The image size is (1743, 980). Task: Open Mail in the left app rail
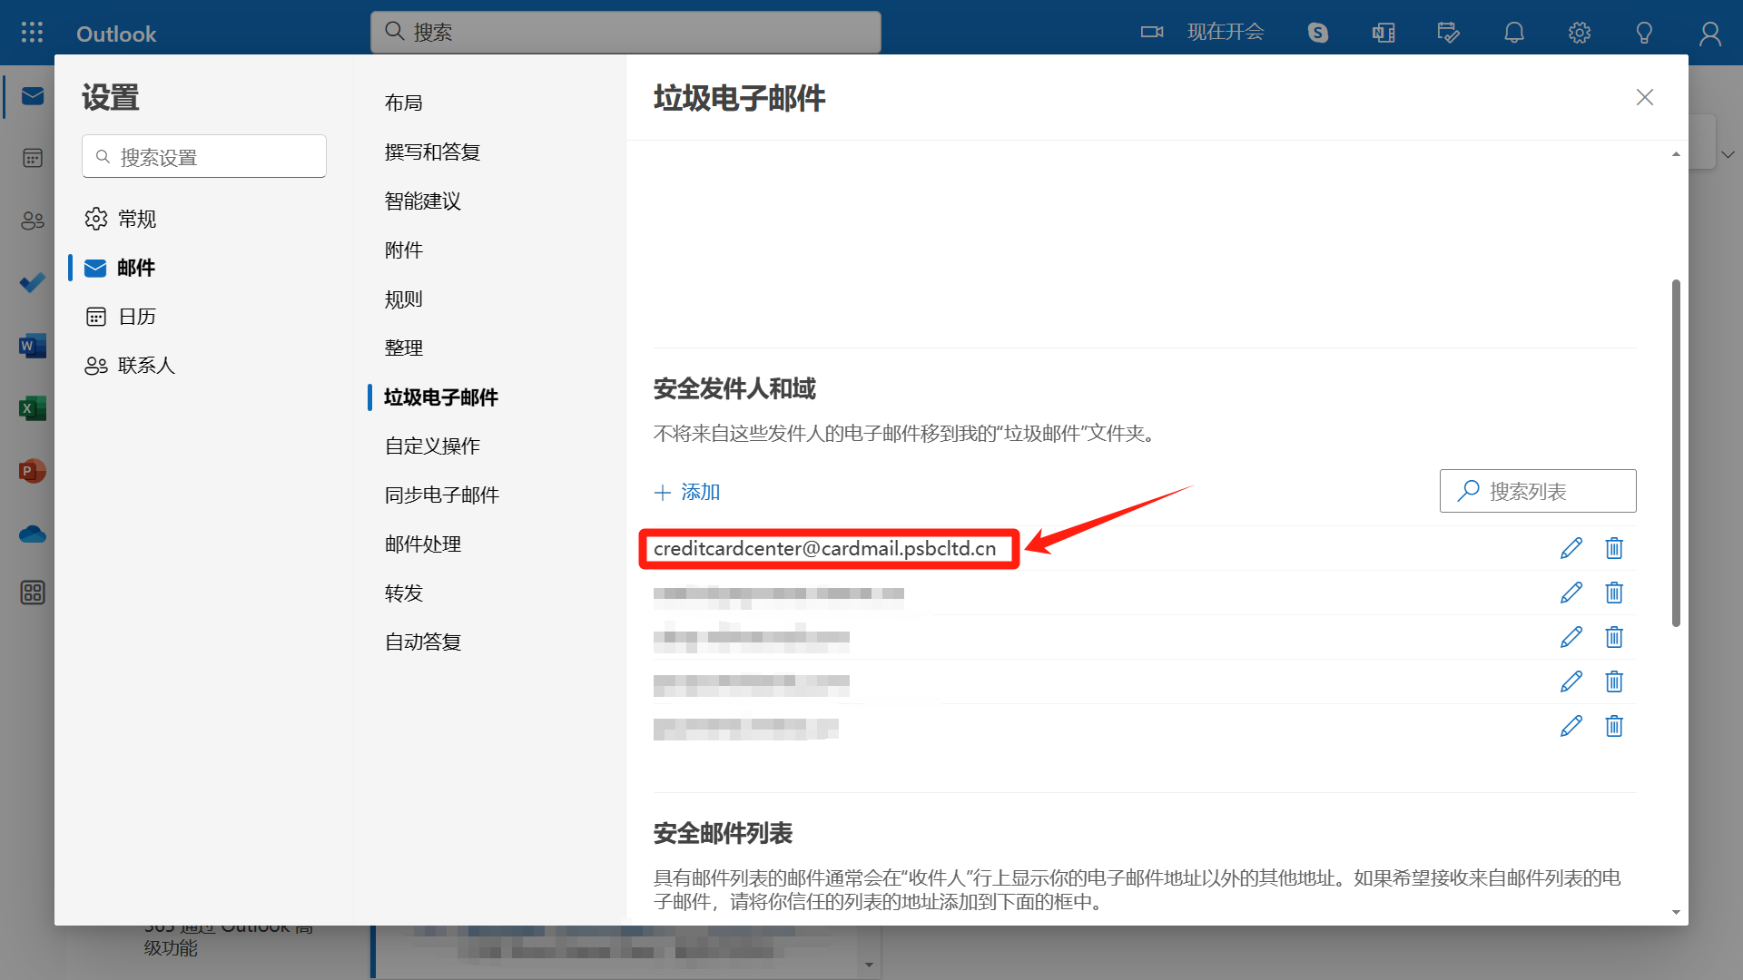click(33, 96)
